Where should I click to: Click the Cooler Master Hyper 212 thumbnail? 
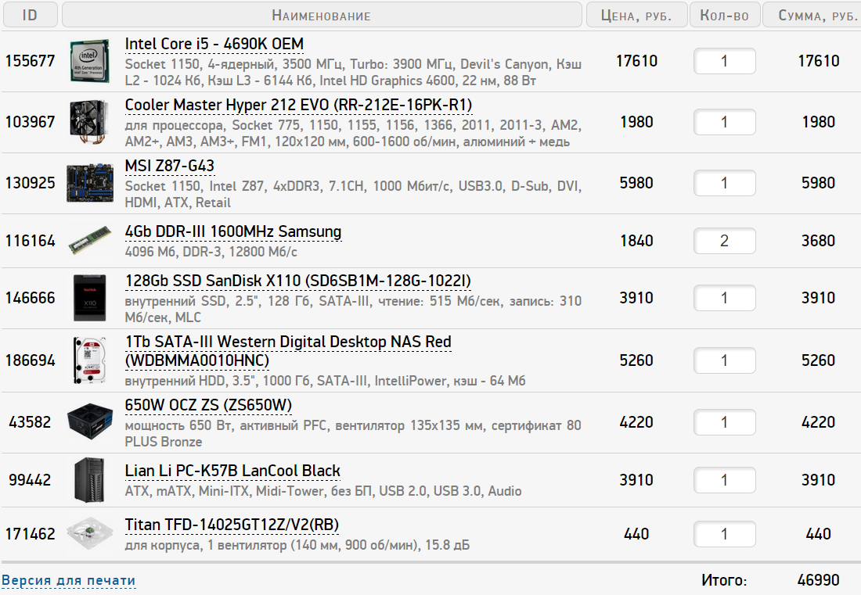tap(90, 122)
